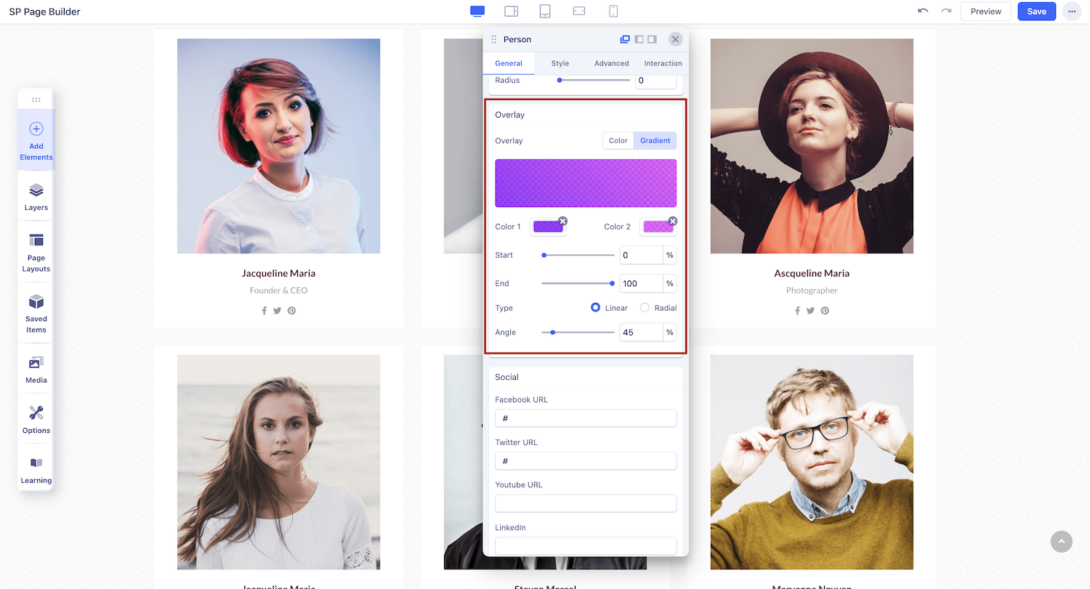This screenshot has width=1090, height=589.
Task: Open the Start unit % selector
Action: pyautogui.click(x=669, y=255)
